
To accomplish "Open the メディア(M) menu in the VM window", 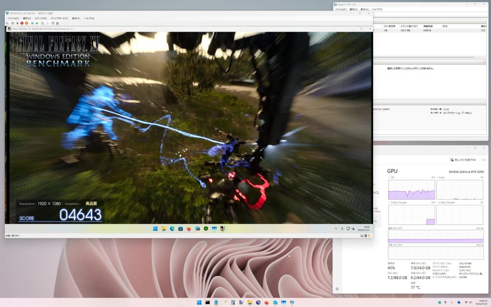I will [x=41, y=19].
